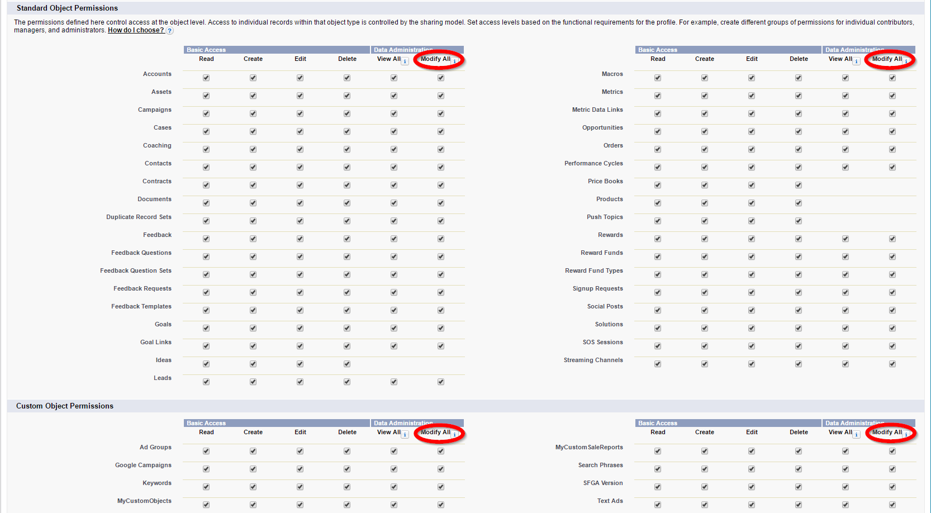Toggle Read permission for Price Books
931x513 pixels.
658,185
